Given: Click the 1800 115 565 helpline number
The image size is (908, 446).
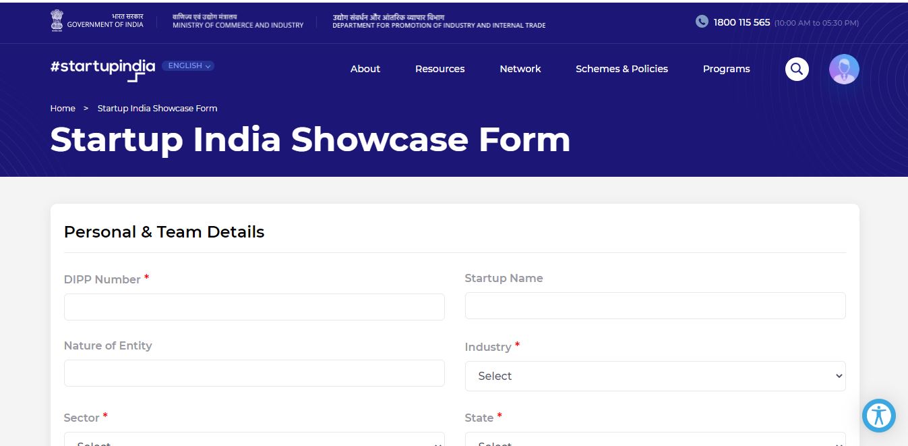Looking at the screenshot, I should click(x=741, y=22).
